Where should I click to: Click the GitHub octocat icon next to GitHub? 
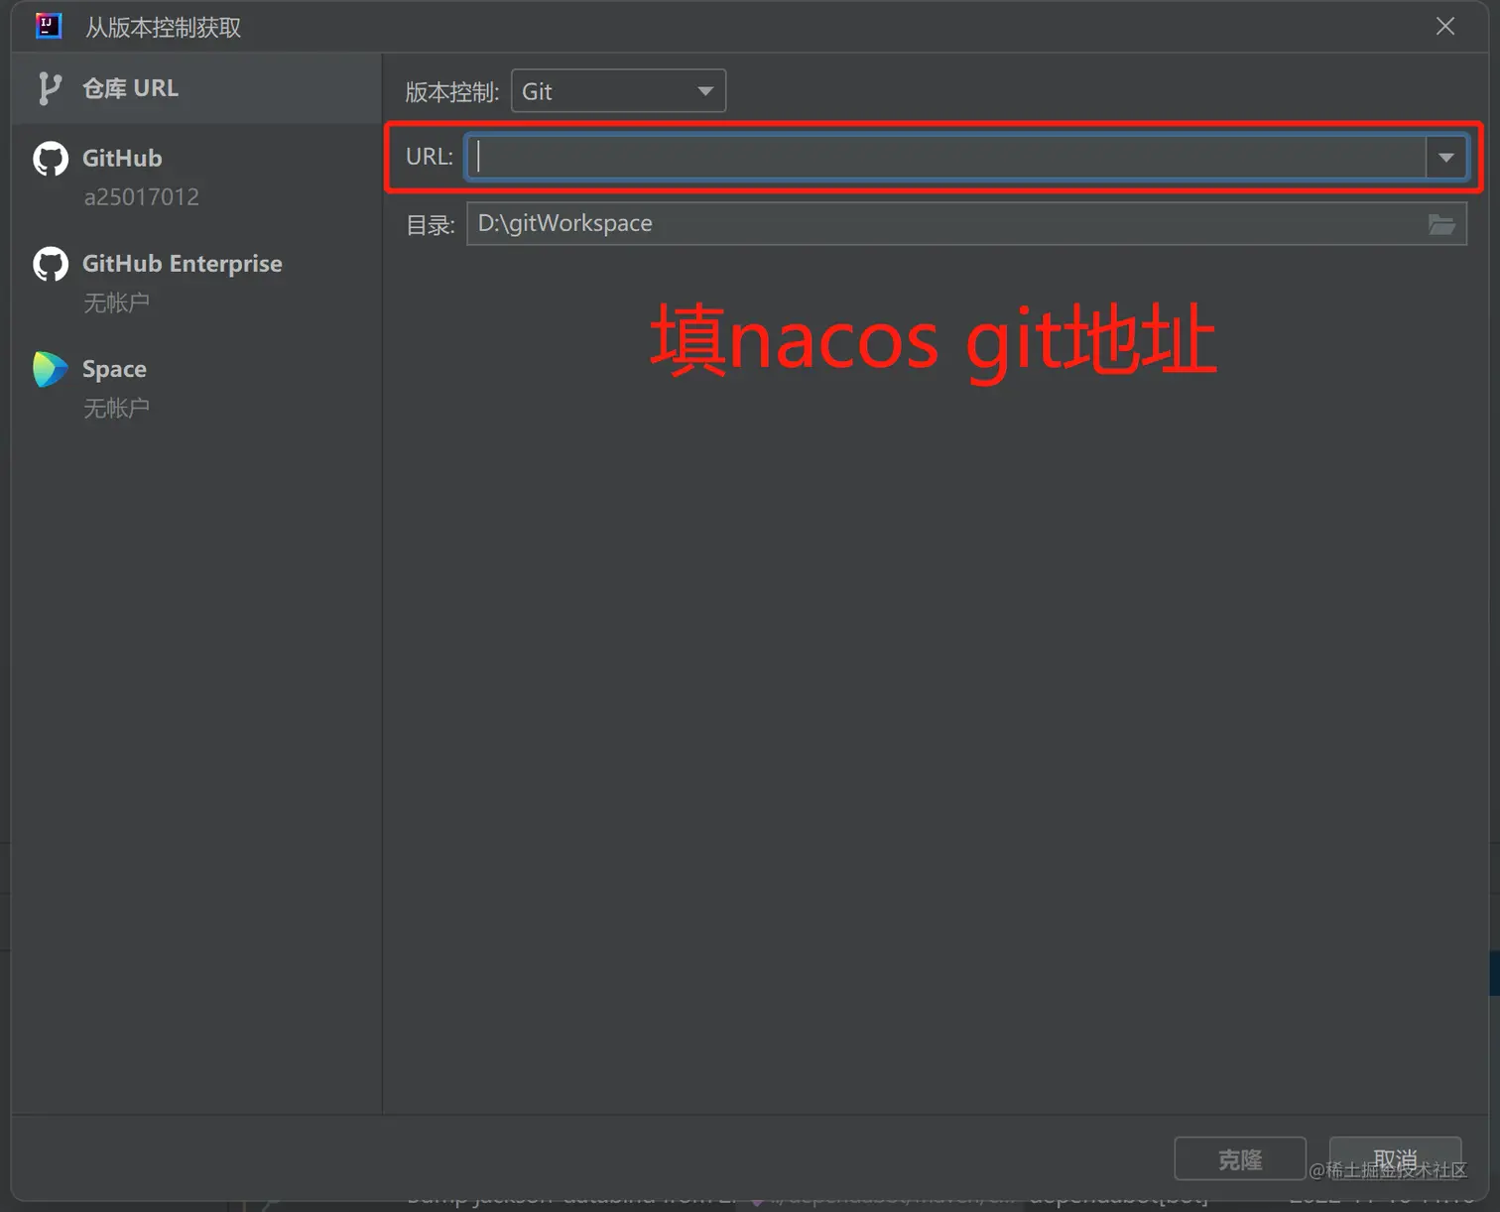(51, 159)
